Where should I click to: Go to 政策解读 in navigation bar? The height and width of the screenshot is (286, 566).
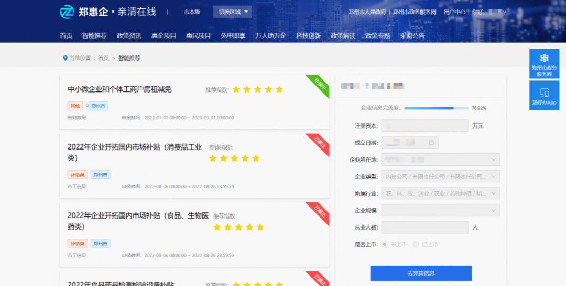coord(343,36)
